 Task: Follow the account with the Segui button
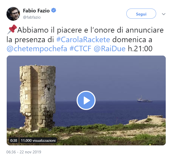[x=141, y=13]
